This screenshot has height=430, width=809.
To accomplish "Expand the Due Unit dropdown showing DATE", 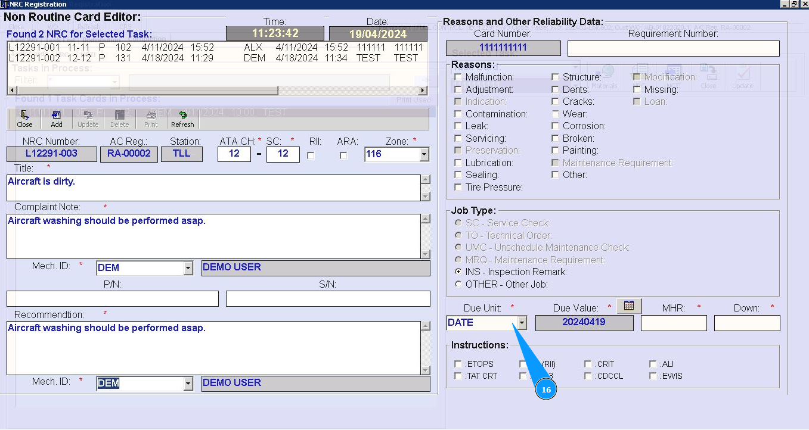I will pos(522,323).
